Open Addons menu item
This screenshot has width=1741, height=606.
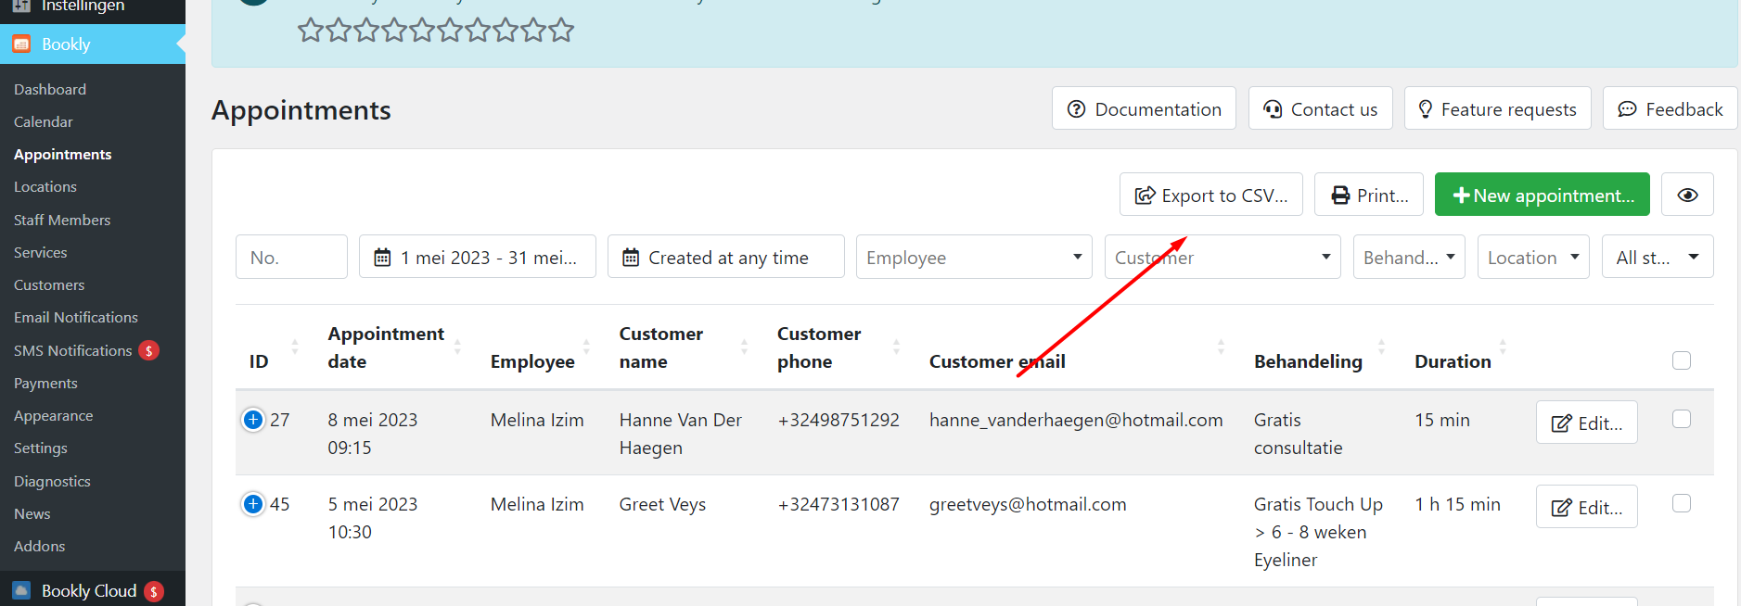point(40,547)
